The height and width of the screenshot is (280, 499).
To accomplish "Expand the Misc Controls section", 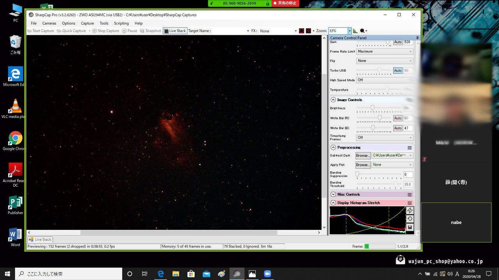I will 333,194.
